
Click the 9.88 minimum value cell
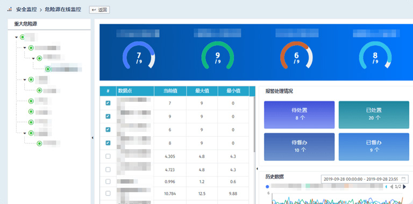[233, 194]
